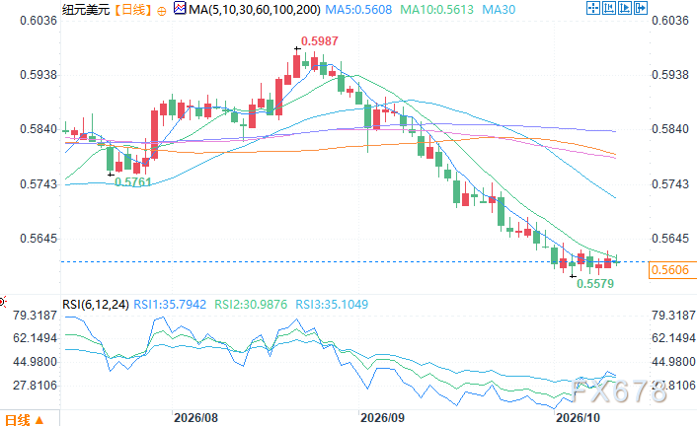This screenshot has width=697, height=426.
Task: Click the RSI2:30.9876 value
Action: click(x=251, y=305)
